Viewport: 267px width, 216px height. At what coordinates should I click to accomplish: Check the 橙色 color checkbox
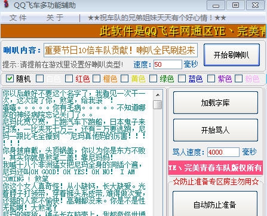[97, 79]
